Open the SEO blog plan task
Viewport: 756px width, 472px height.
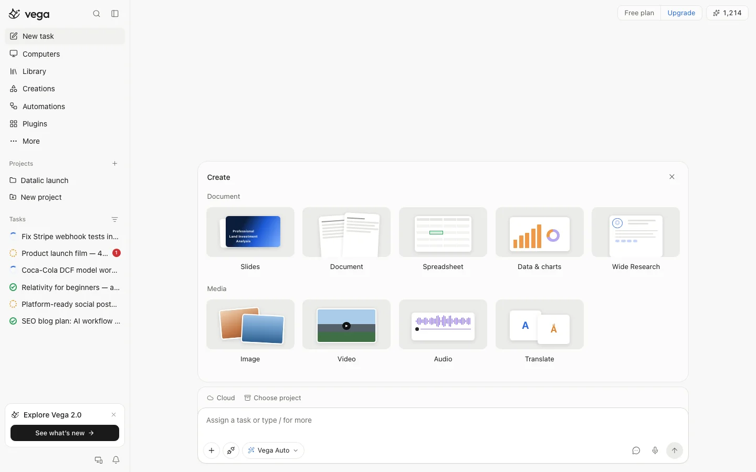(x=65, y=321)
